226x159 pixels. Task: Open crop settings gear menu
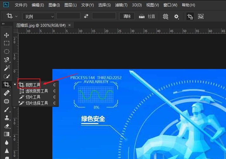pyautogui.click(x=176, y=17)
